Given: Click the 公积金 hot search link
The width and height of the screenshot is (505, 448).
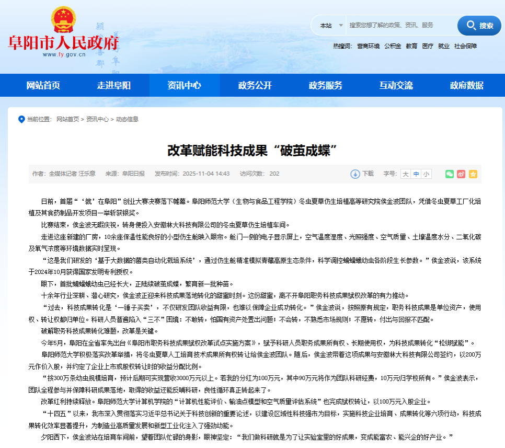Looking at the screenshot, I should point(393,46).
